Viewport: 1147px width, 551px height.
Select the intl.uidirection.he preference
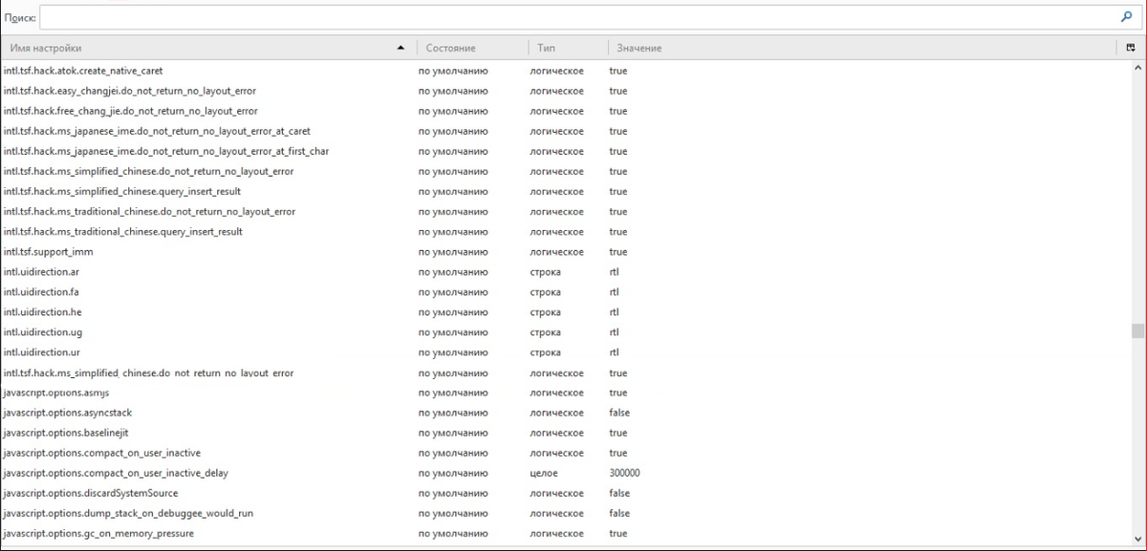pos(566,312)
